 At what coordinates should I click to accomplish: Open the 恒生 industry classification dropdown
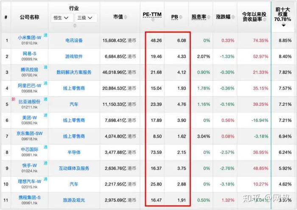click(61, 18)
